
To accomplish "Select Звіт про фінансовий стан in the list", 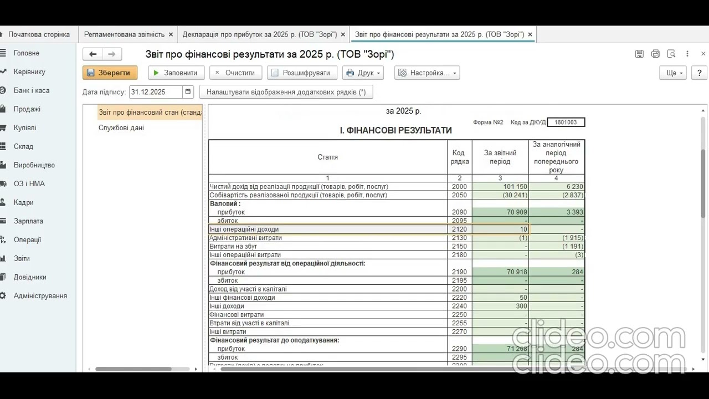I will tap(150, 112).
